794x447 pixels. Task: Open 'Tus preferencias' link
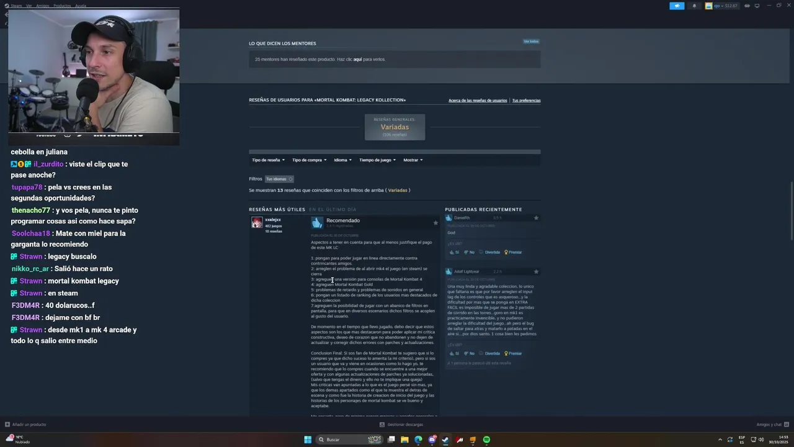(x=526, y=101)
